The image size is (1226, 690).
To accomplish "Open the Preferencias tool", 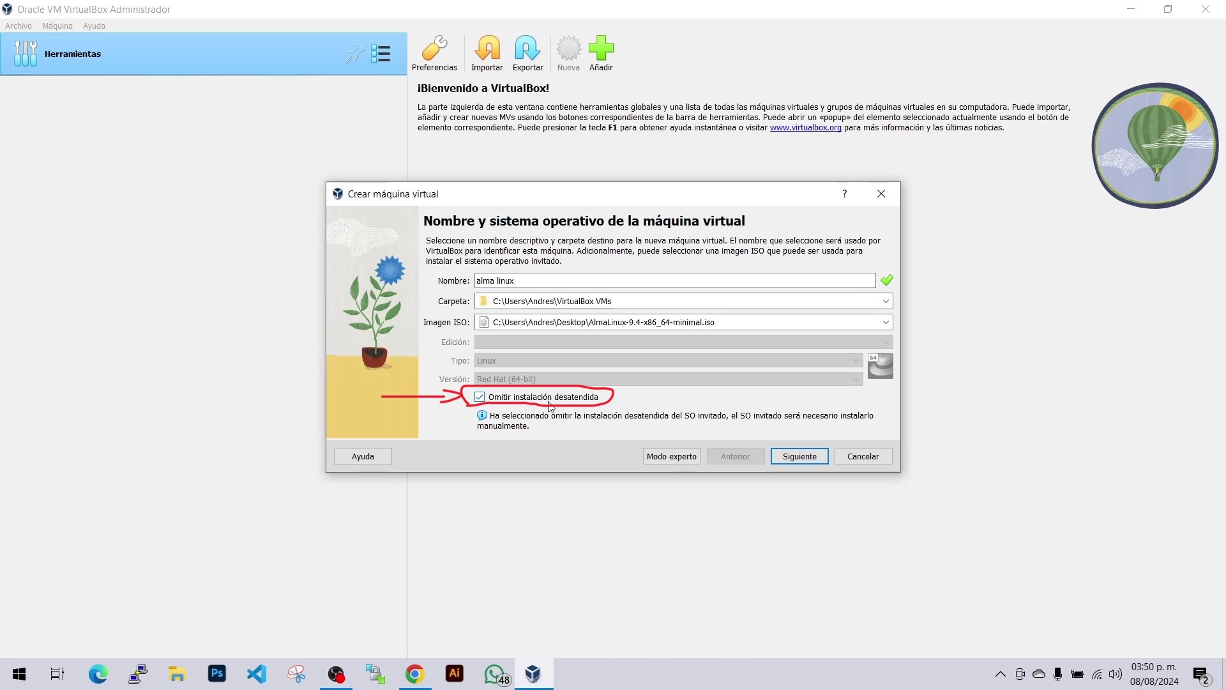I will (x=434, y=54).
